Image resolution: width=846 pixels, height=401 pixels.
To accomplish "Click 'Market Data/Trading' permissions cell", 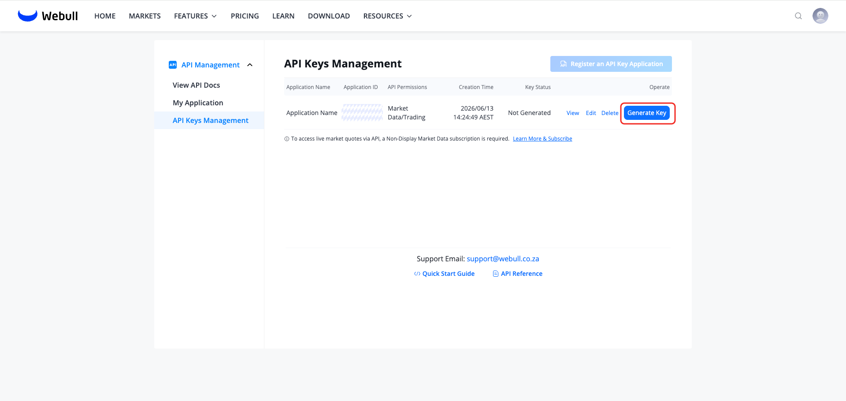I will 406,113.
